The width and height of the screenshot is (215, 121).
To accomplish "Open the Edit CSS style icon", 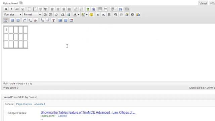I will 93,9.
